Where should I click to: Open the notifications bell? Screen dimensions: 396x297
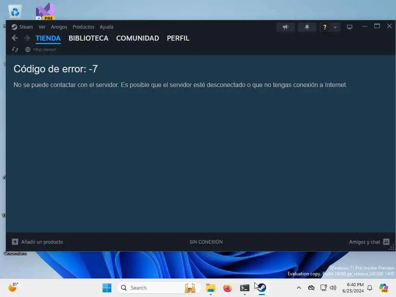(x=307, y=27)
